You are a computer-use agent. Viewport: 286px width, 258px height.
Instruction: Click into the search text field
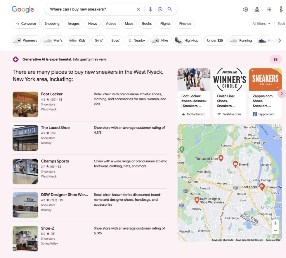(91, 9)
